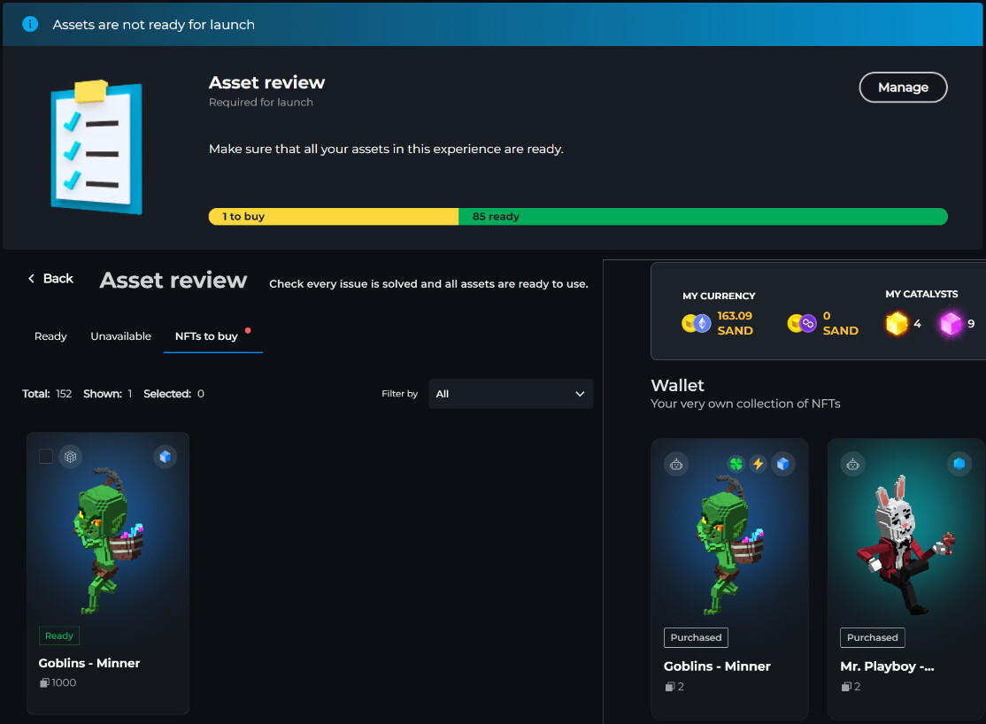
Task: Click the Purchased badge on Mr. Playboy card
Action: pyautogui.click(x=872, y=637)
